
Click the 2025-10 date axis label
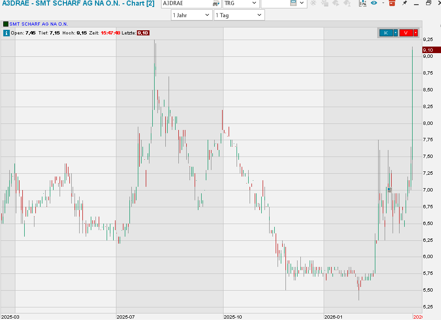click(233, 317)
